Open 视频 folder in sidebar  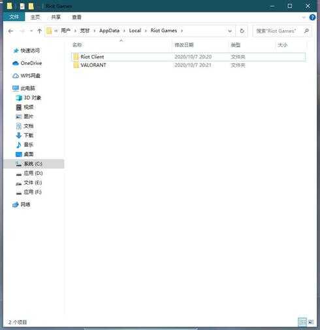25,107
